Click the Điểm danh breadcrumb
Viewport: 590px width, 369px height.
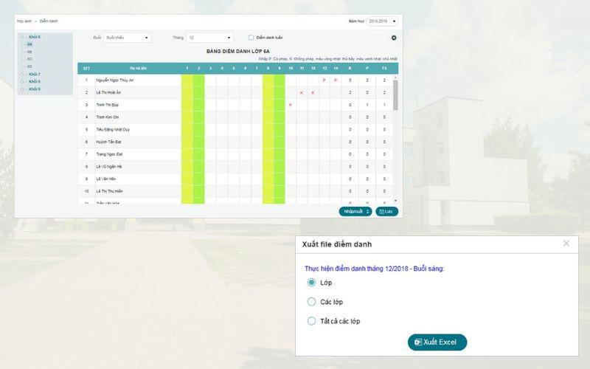(x=49, y=21)
